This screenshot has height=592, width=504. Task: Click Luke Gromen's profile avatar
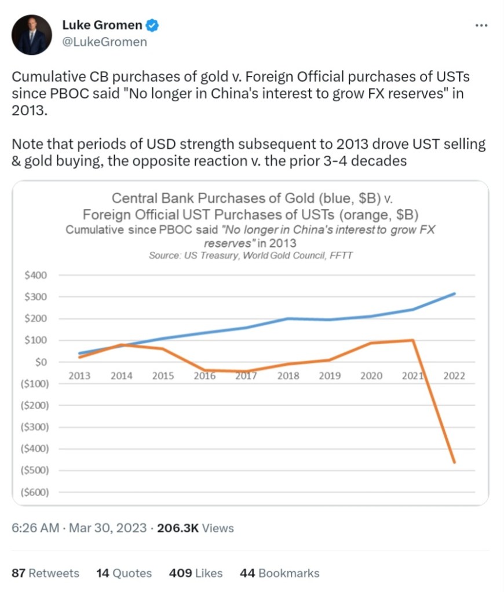(32, 35)
